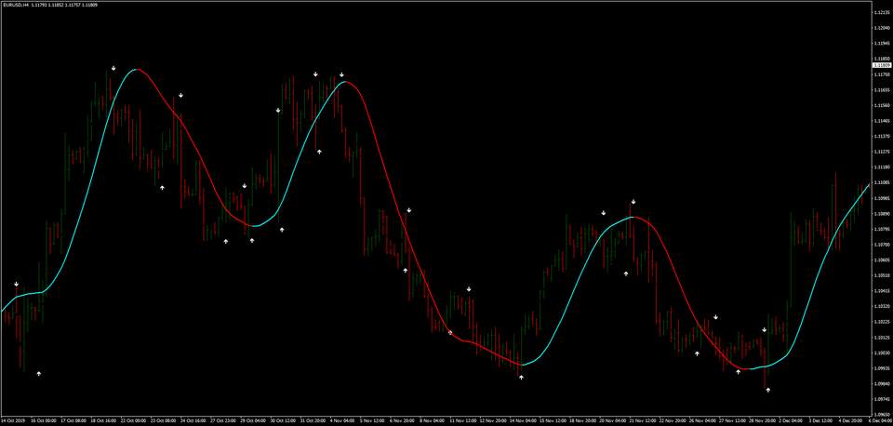
Task: Click price level 1.11850 on the axis
Action: coord(882,58)
